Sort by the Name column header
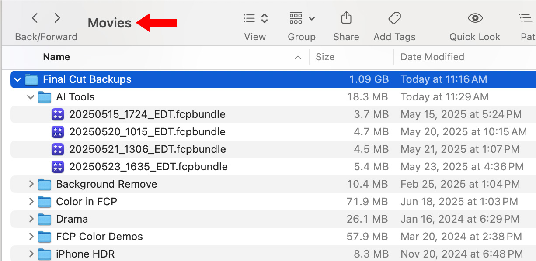 (x=57, y=57)
